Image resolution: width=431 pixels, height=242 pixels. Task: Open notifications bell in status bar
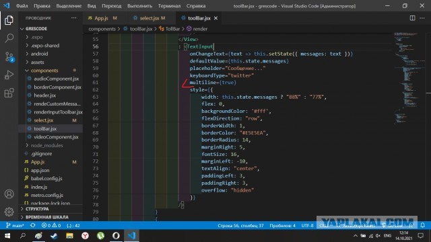[422, 226]
